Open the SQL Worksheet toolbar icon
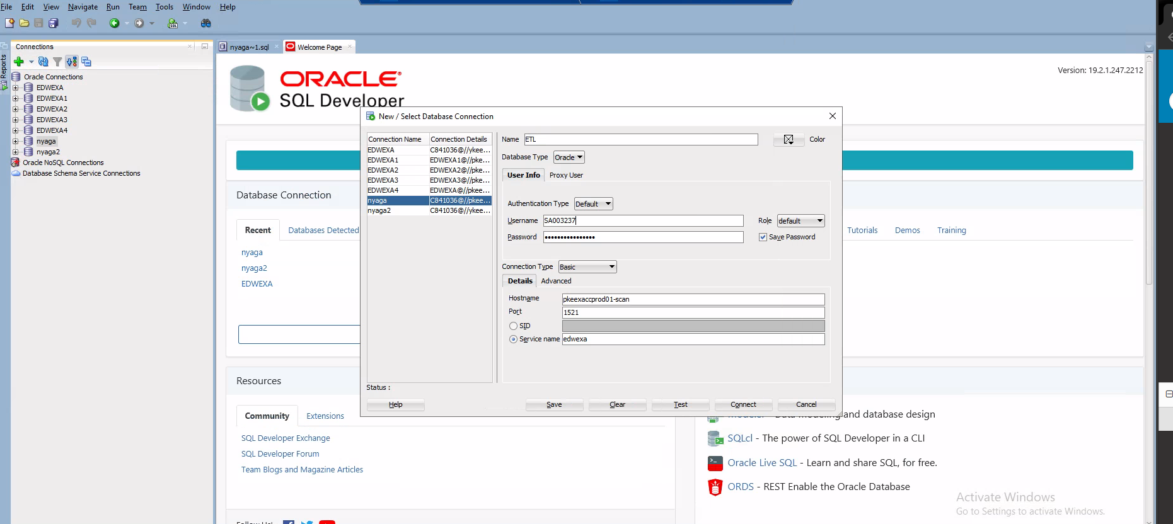This screenshot has width=1173, height=524. pyautogui.click(x=173, y=23)
